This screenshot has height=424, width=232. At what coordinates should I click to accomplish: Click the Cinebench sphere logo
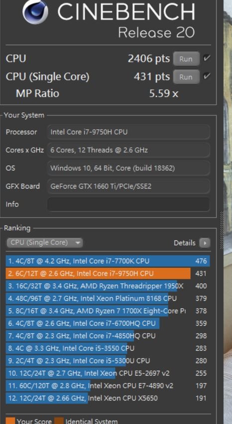click(35, 11)
